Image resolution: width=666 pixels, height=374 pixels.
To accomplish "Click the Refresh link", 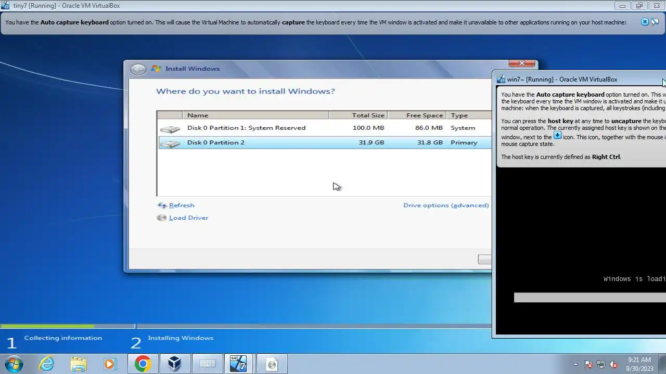I will point(182,205).
